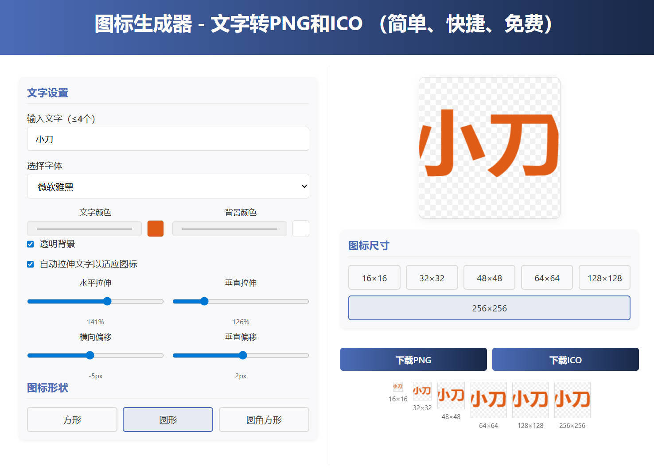The width and height of the screenshot is (654, 470).
Task: Select 方形 icon shape
Action: pos(72,420)
